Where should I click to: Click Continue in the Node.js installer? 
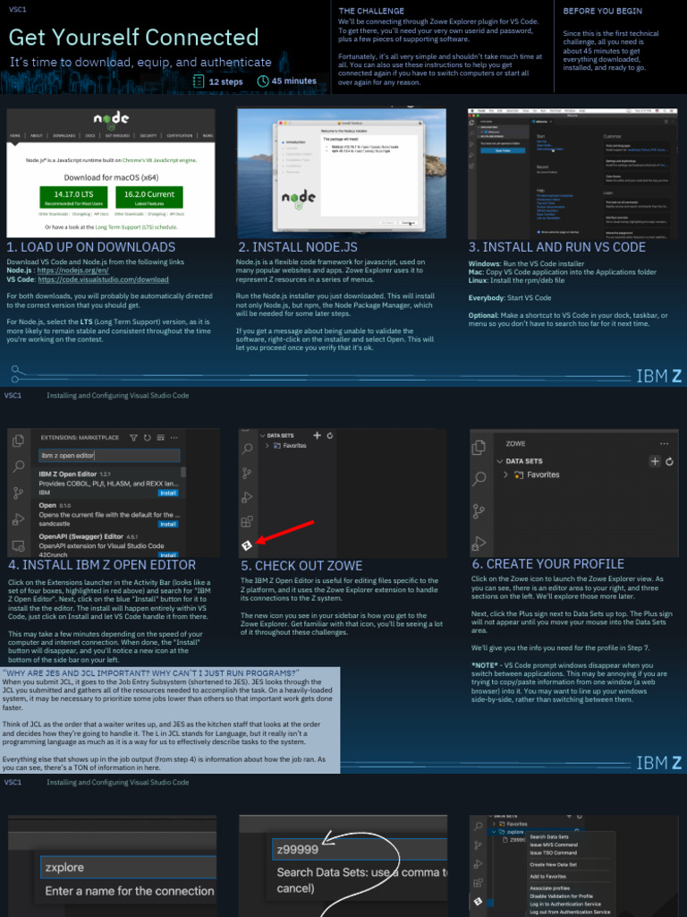point(408,223)
